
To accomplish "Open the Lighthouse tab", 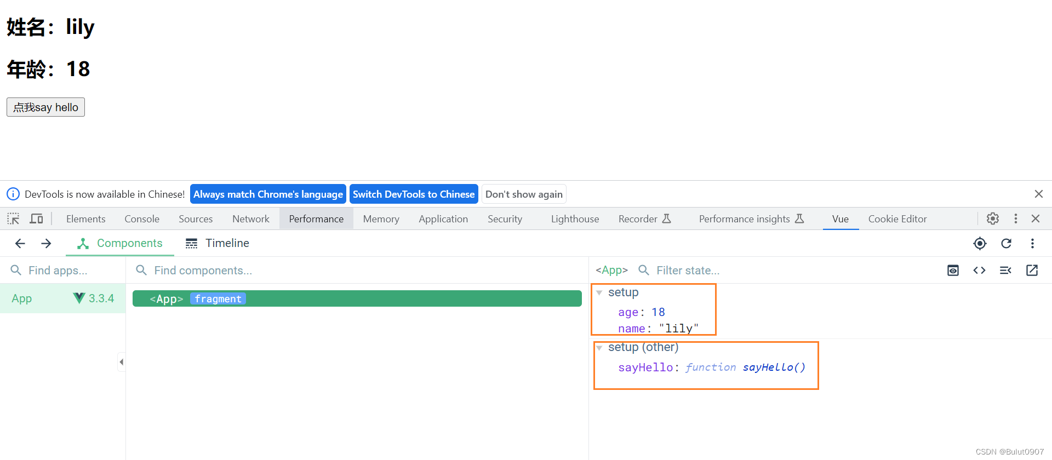I will tap(575, 219).
